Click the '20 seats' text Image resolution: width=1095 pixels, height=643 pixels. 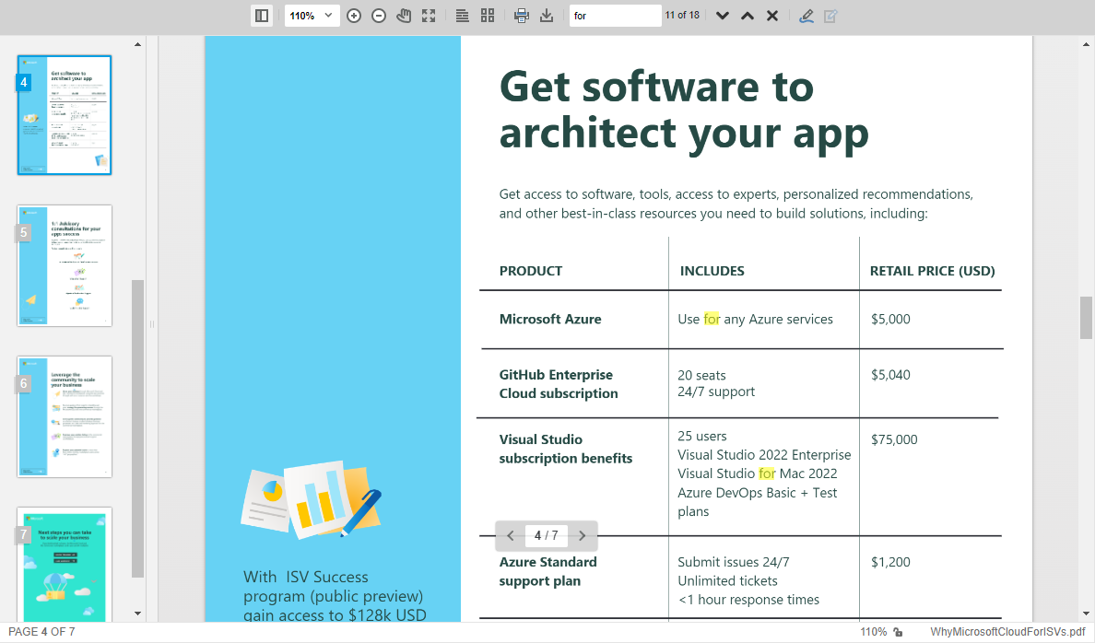point(701,376)
